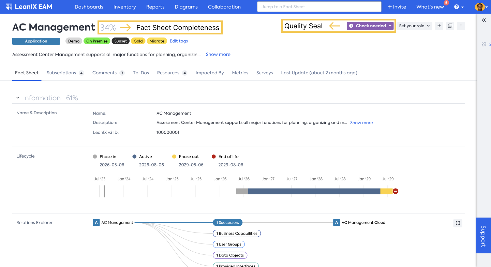This screenshot has height=267, width=491.
Task: Click the link icon in the right panel
Action: pos(484,44)
